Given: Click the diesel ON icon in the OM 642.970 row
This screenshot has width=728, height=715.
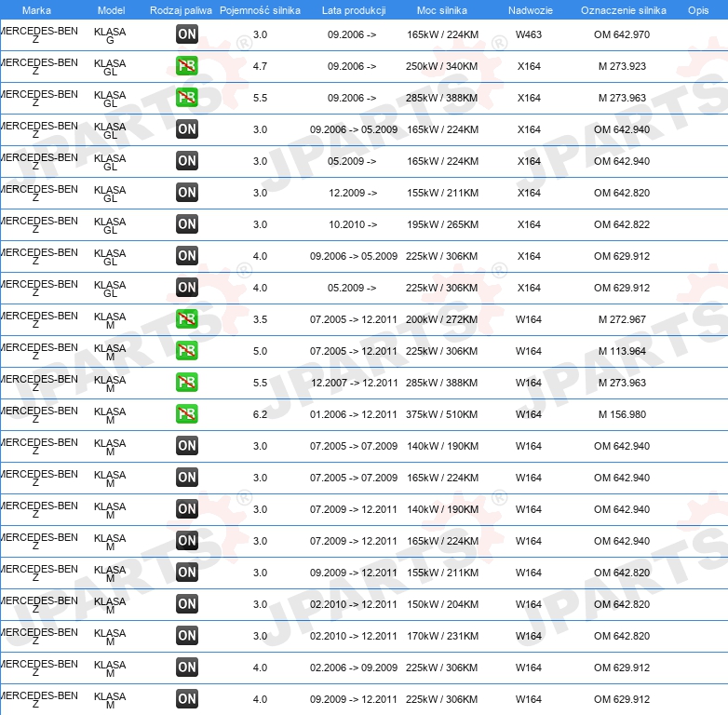Looking at the screenshot, I should pos(187,34).
